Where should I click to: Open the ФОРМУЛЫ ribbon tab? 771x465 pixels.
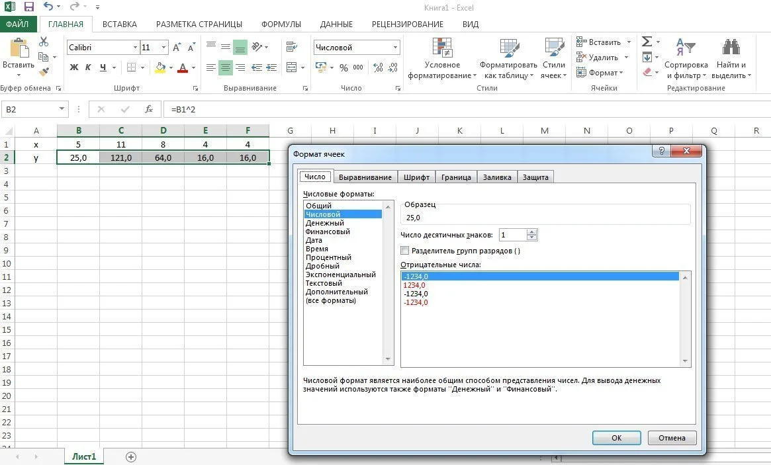pos(281,24)
